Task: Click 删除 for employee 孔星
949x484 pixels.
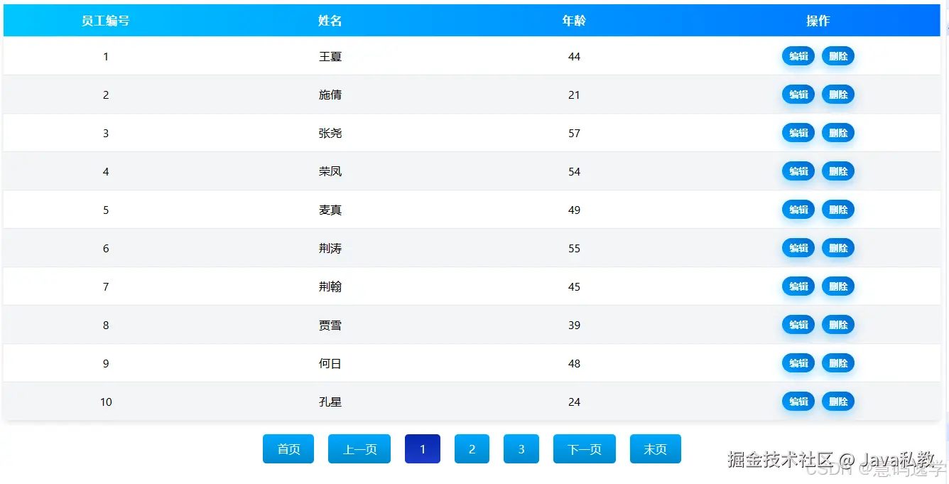Action: click(838, 402)
